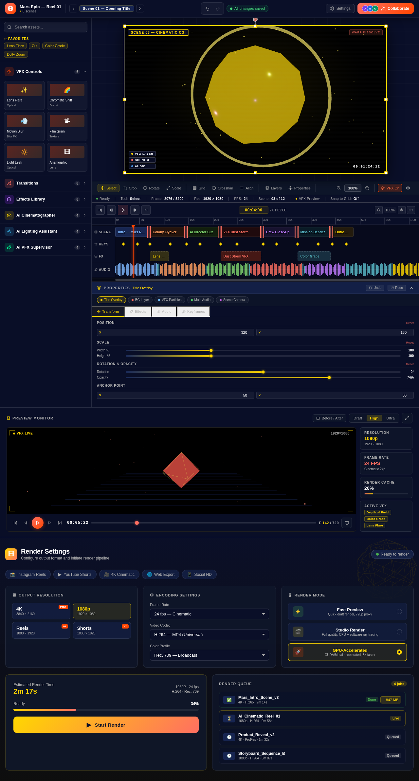Open the Frame Rate dropdown
Viewport: 419px width, 781px height.
[x=209, y=614]
